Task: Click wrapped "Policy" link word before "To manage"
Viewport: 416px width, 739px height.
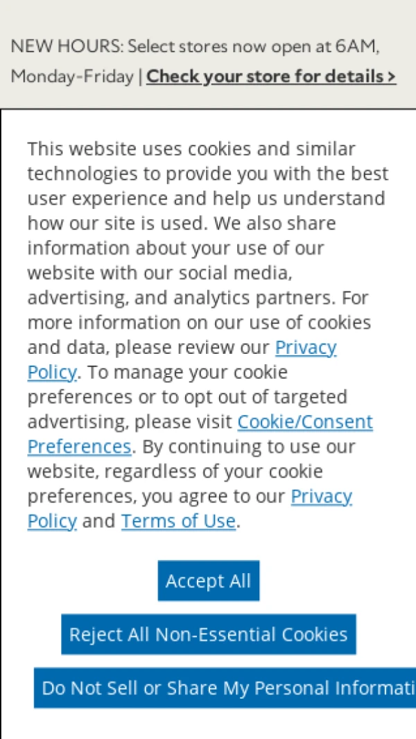Action: coord(52,372)
